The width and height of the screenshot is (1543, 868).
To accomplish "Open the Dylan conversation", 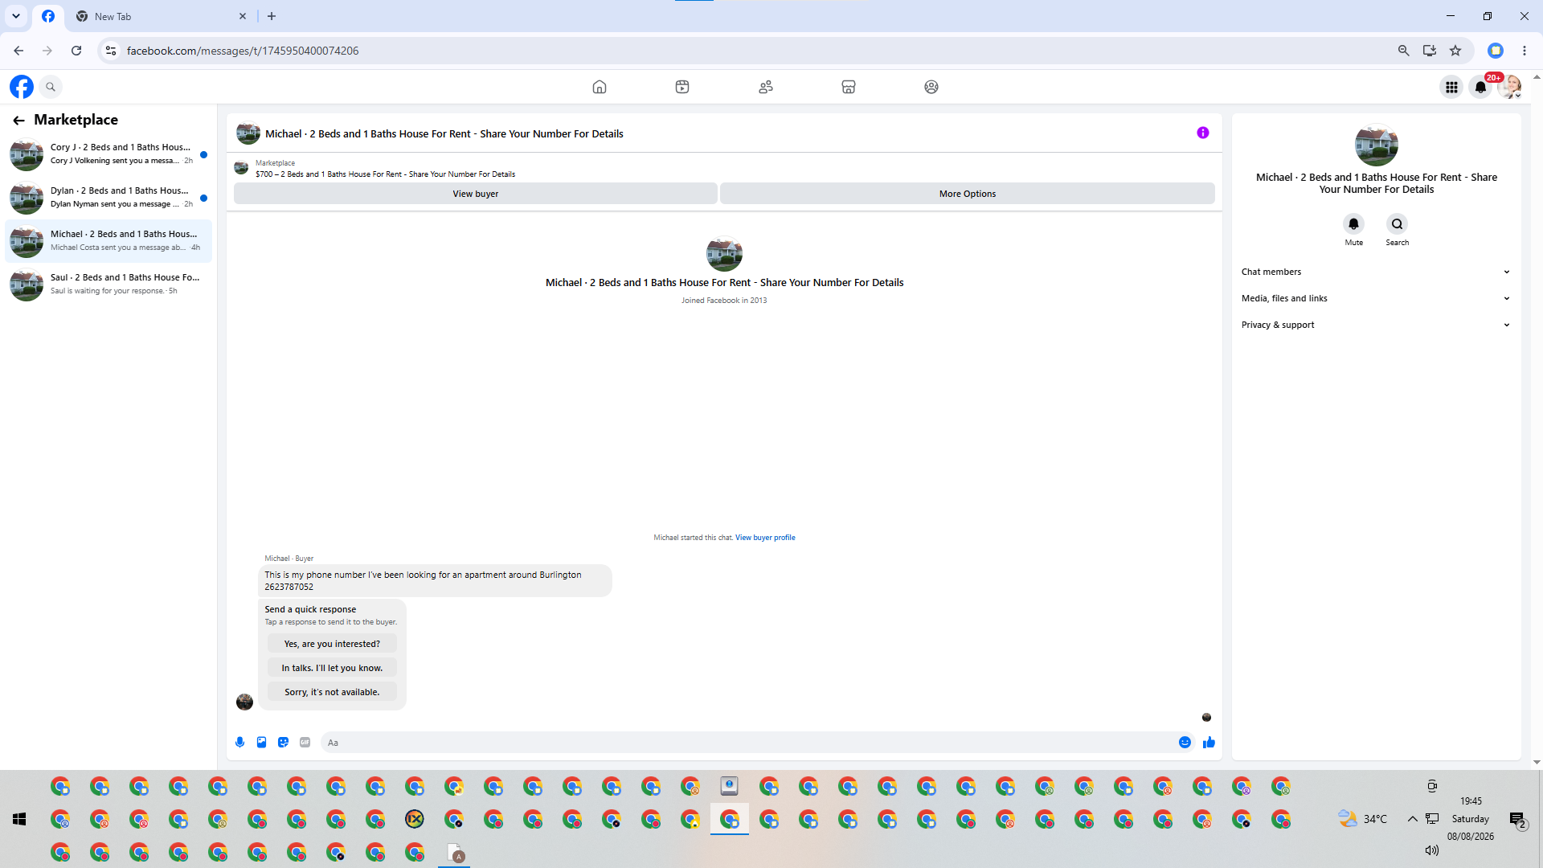I will pos(108,198).
